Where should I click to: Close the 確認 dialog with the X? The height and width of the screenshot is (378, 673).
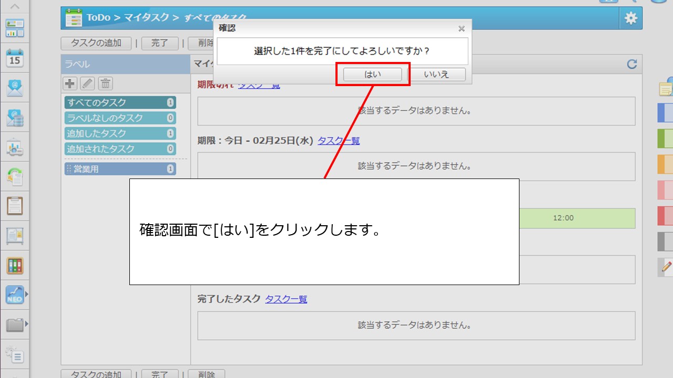pyautogui.click(x=461, y=29)
